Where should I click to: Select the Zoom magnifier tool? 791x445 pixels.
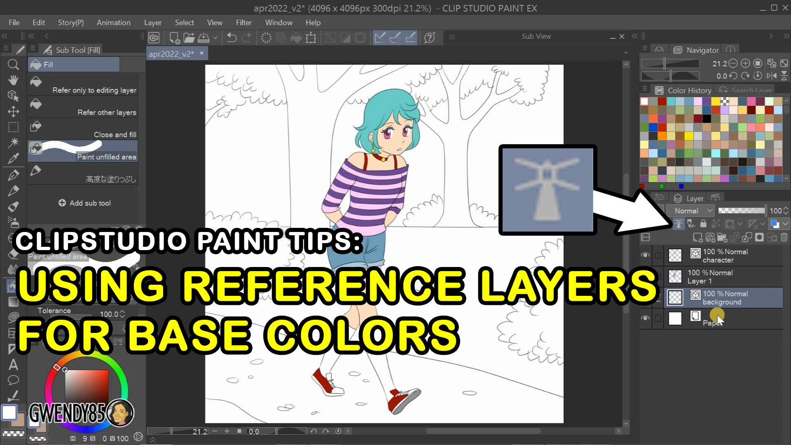coord(13,64)
